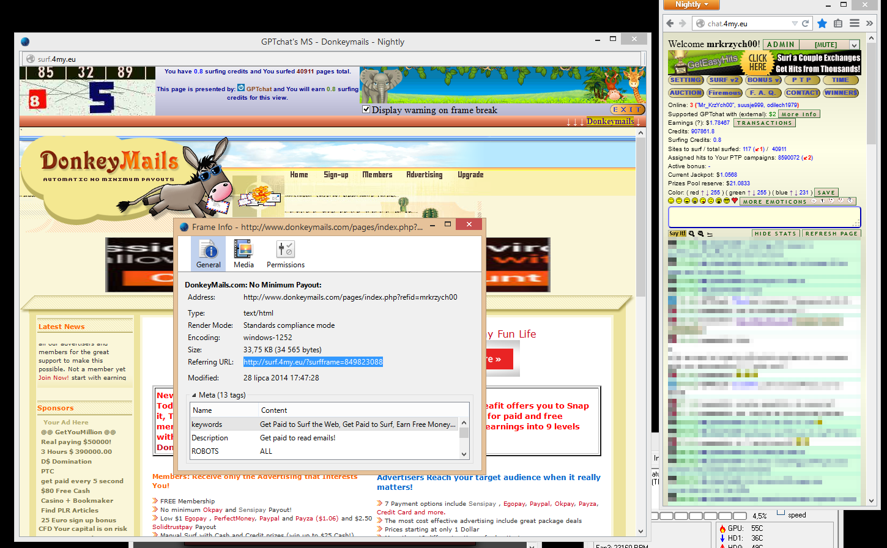The width and height of the screenshot is (887, 548).
Task: Click the text direction icon beside magnifiers
Action: (710, 234)
